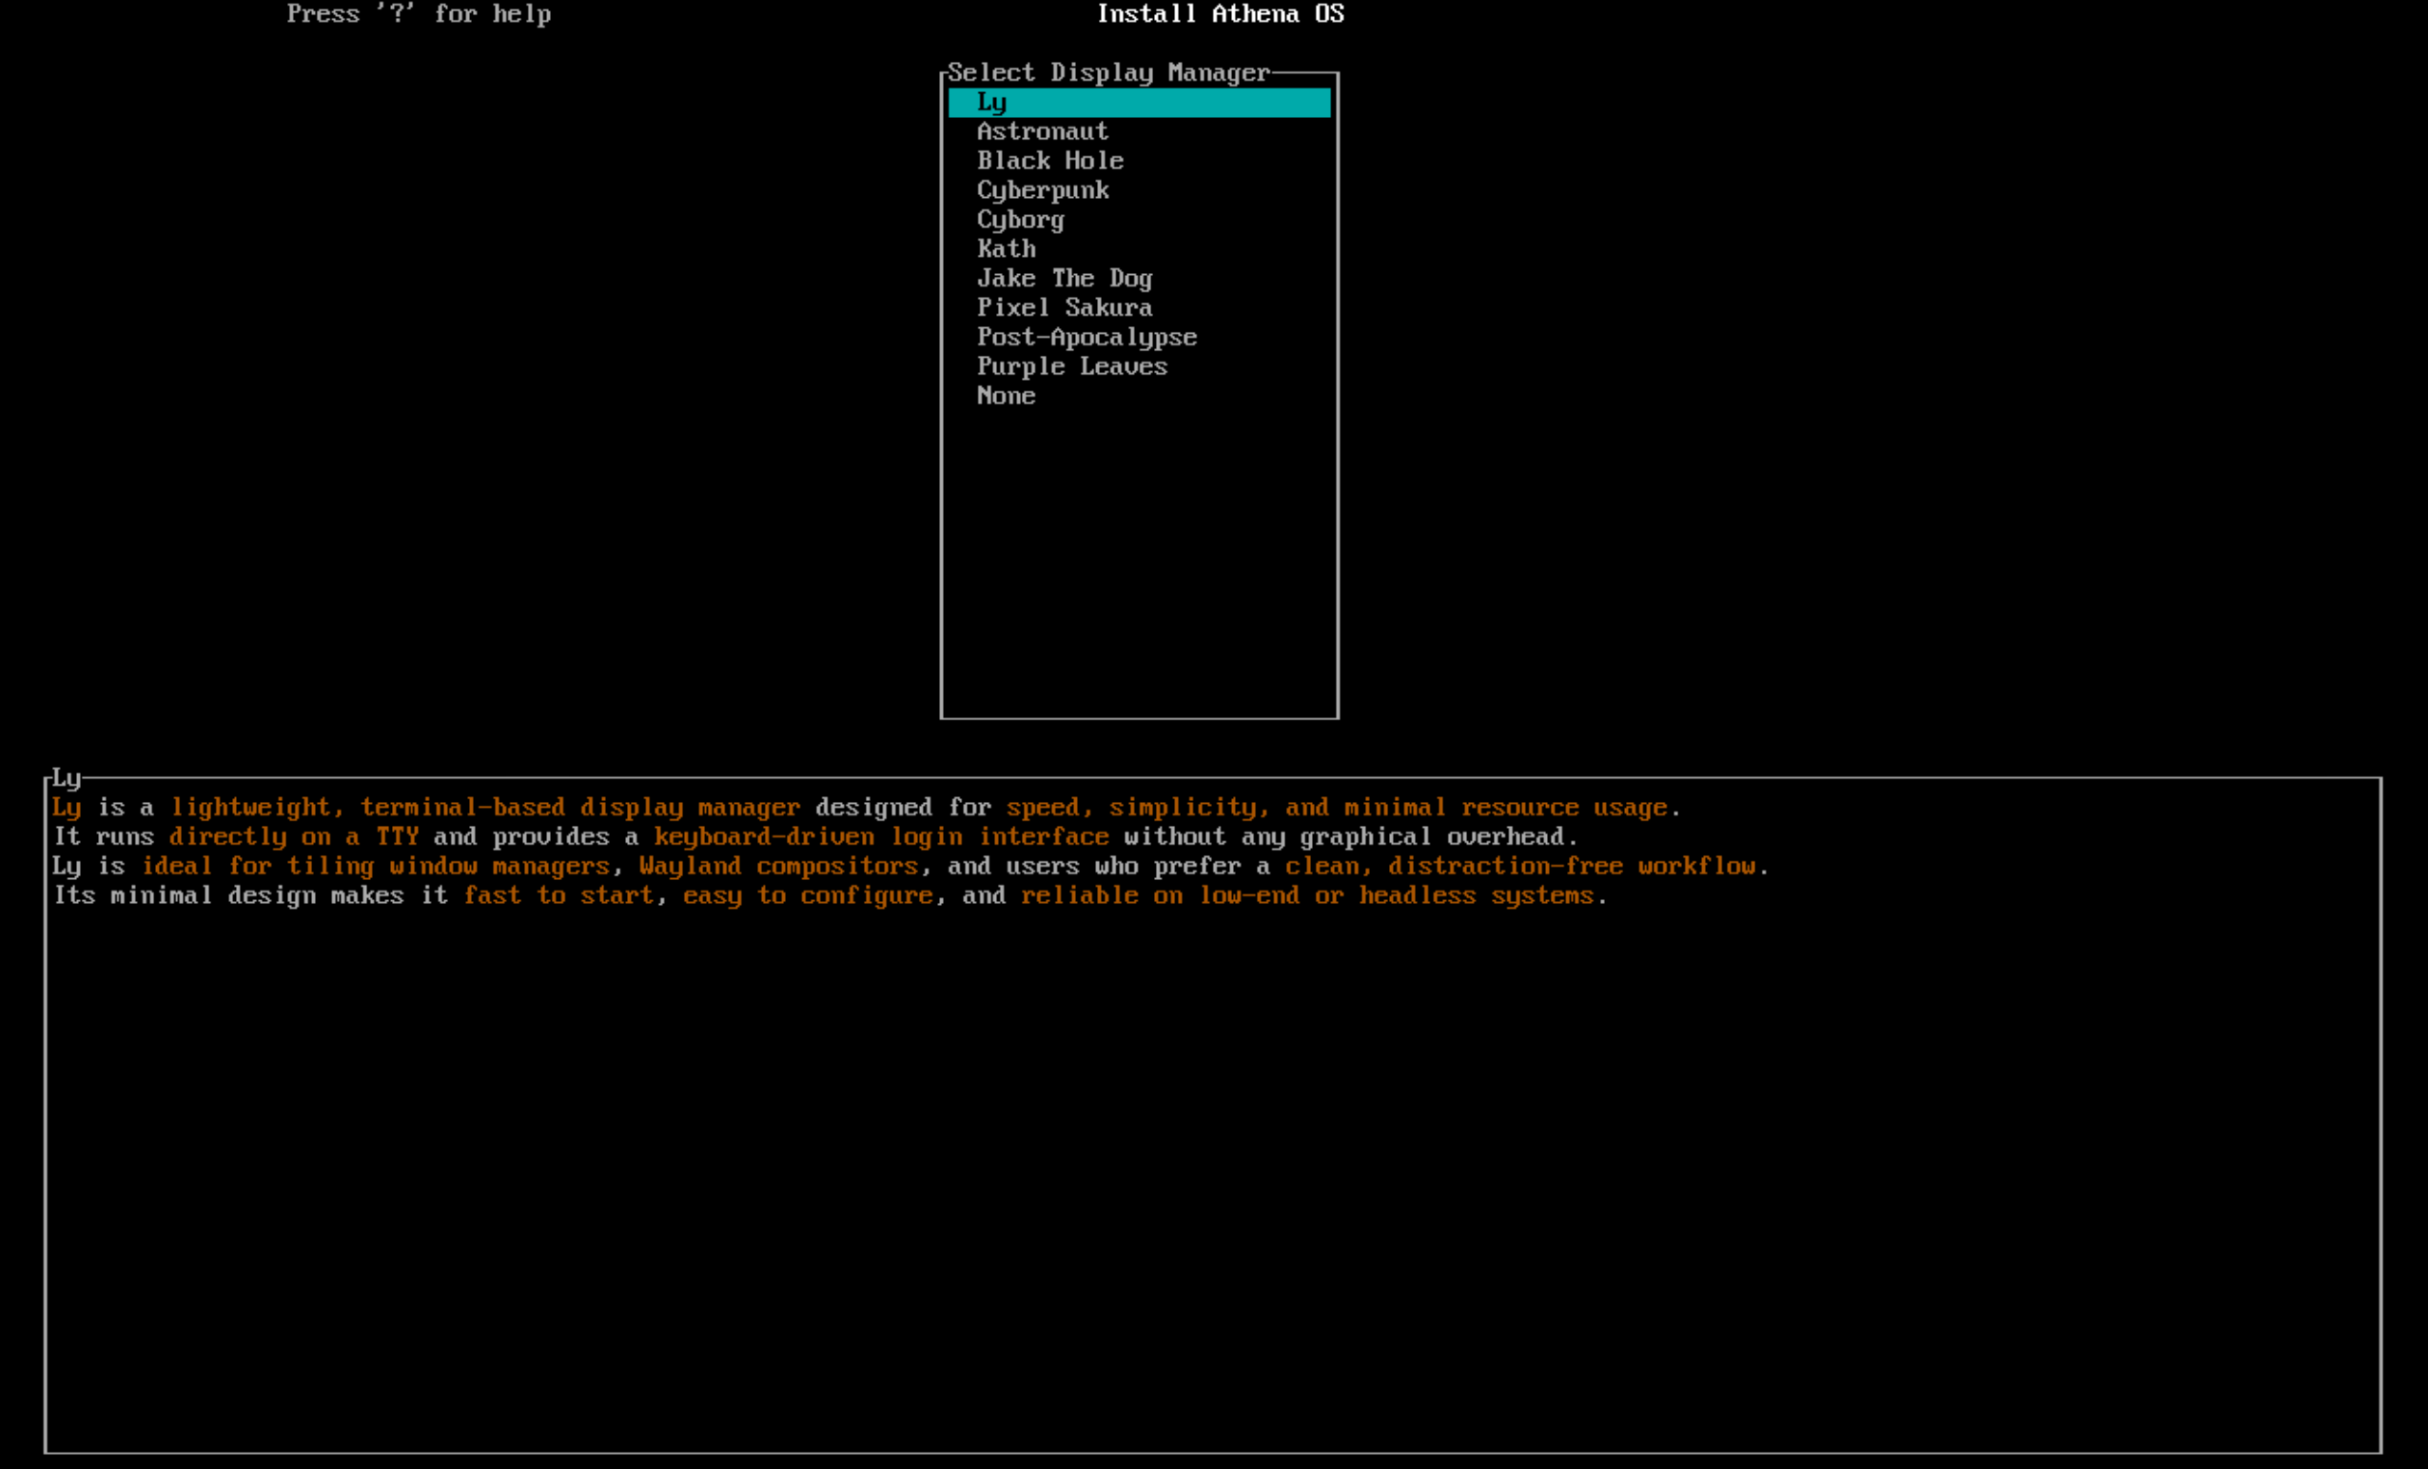This screenshot has height=1469, width=2428.
Task: Choose the Cyberpunk option
Action: (x=1044, y=190)
